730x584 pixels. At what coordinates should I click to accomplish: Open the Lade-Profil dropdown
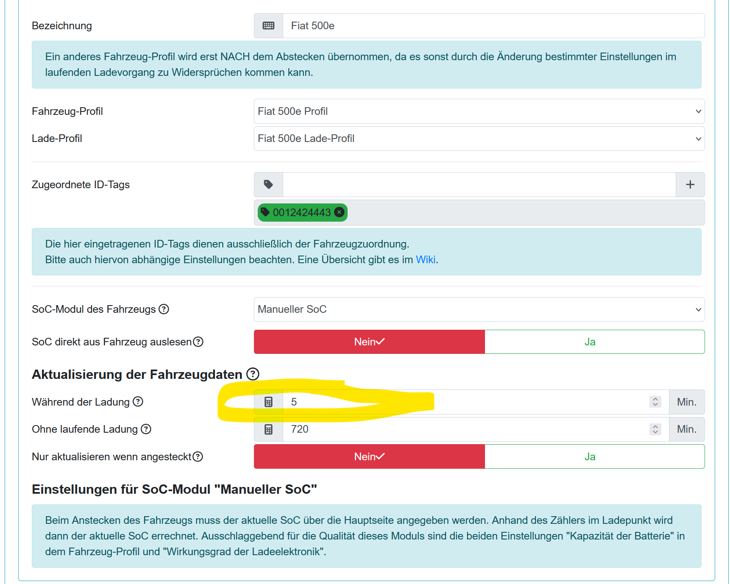479,139
